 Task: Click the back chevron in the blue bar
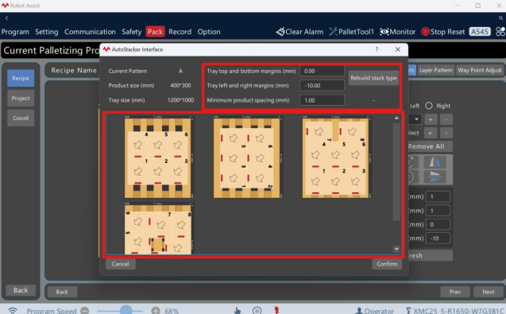[7, 18]
